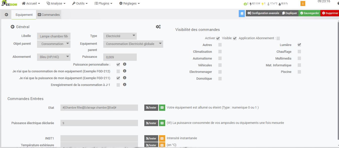339x148 pixels.
Task: Click the red Supprimer button
Action: tap(330, 13)
